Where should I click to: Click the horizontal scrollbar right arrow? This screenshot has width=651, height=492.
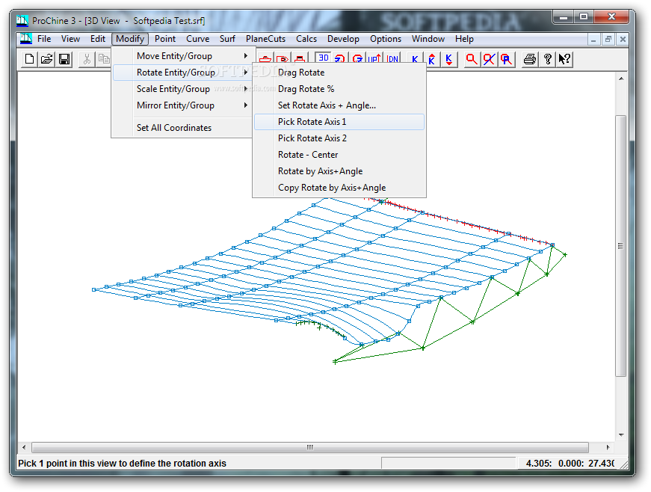pos(608,447)
